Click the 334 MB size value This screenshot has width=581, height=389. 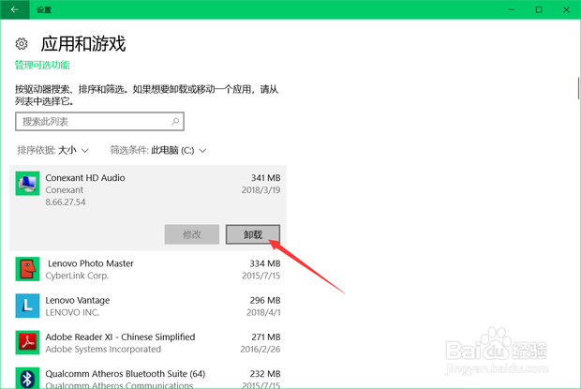[265, 263]
